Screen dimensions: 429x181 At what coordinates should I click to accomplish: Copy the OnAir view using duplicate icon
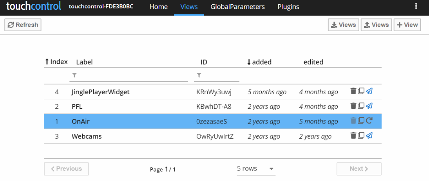pos(361,121)
